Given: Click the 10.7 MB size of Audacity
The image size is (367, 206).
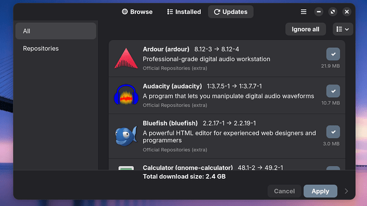Looking at the screenshot, I should pyautogui.click(x=330, y=103).
